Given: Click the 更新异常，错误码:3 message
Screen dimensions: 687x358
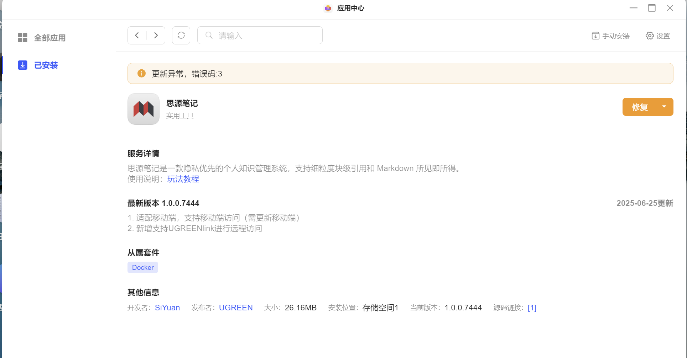Looking at the screenshot, I should tap(187, 74).
